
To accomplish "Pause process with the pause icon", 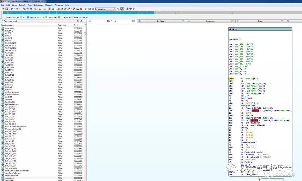I will 90,9.
